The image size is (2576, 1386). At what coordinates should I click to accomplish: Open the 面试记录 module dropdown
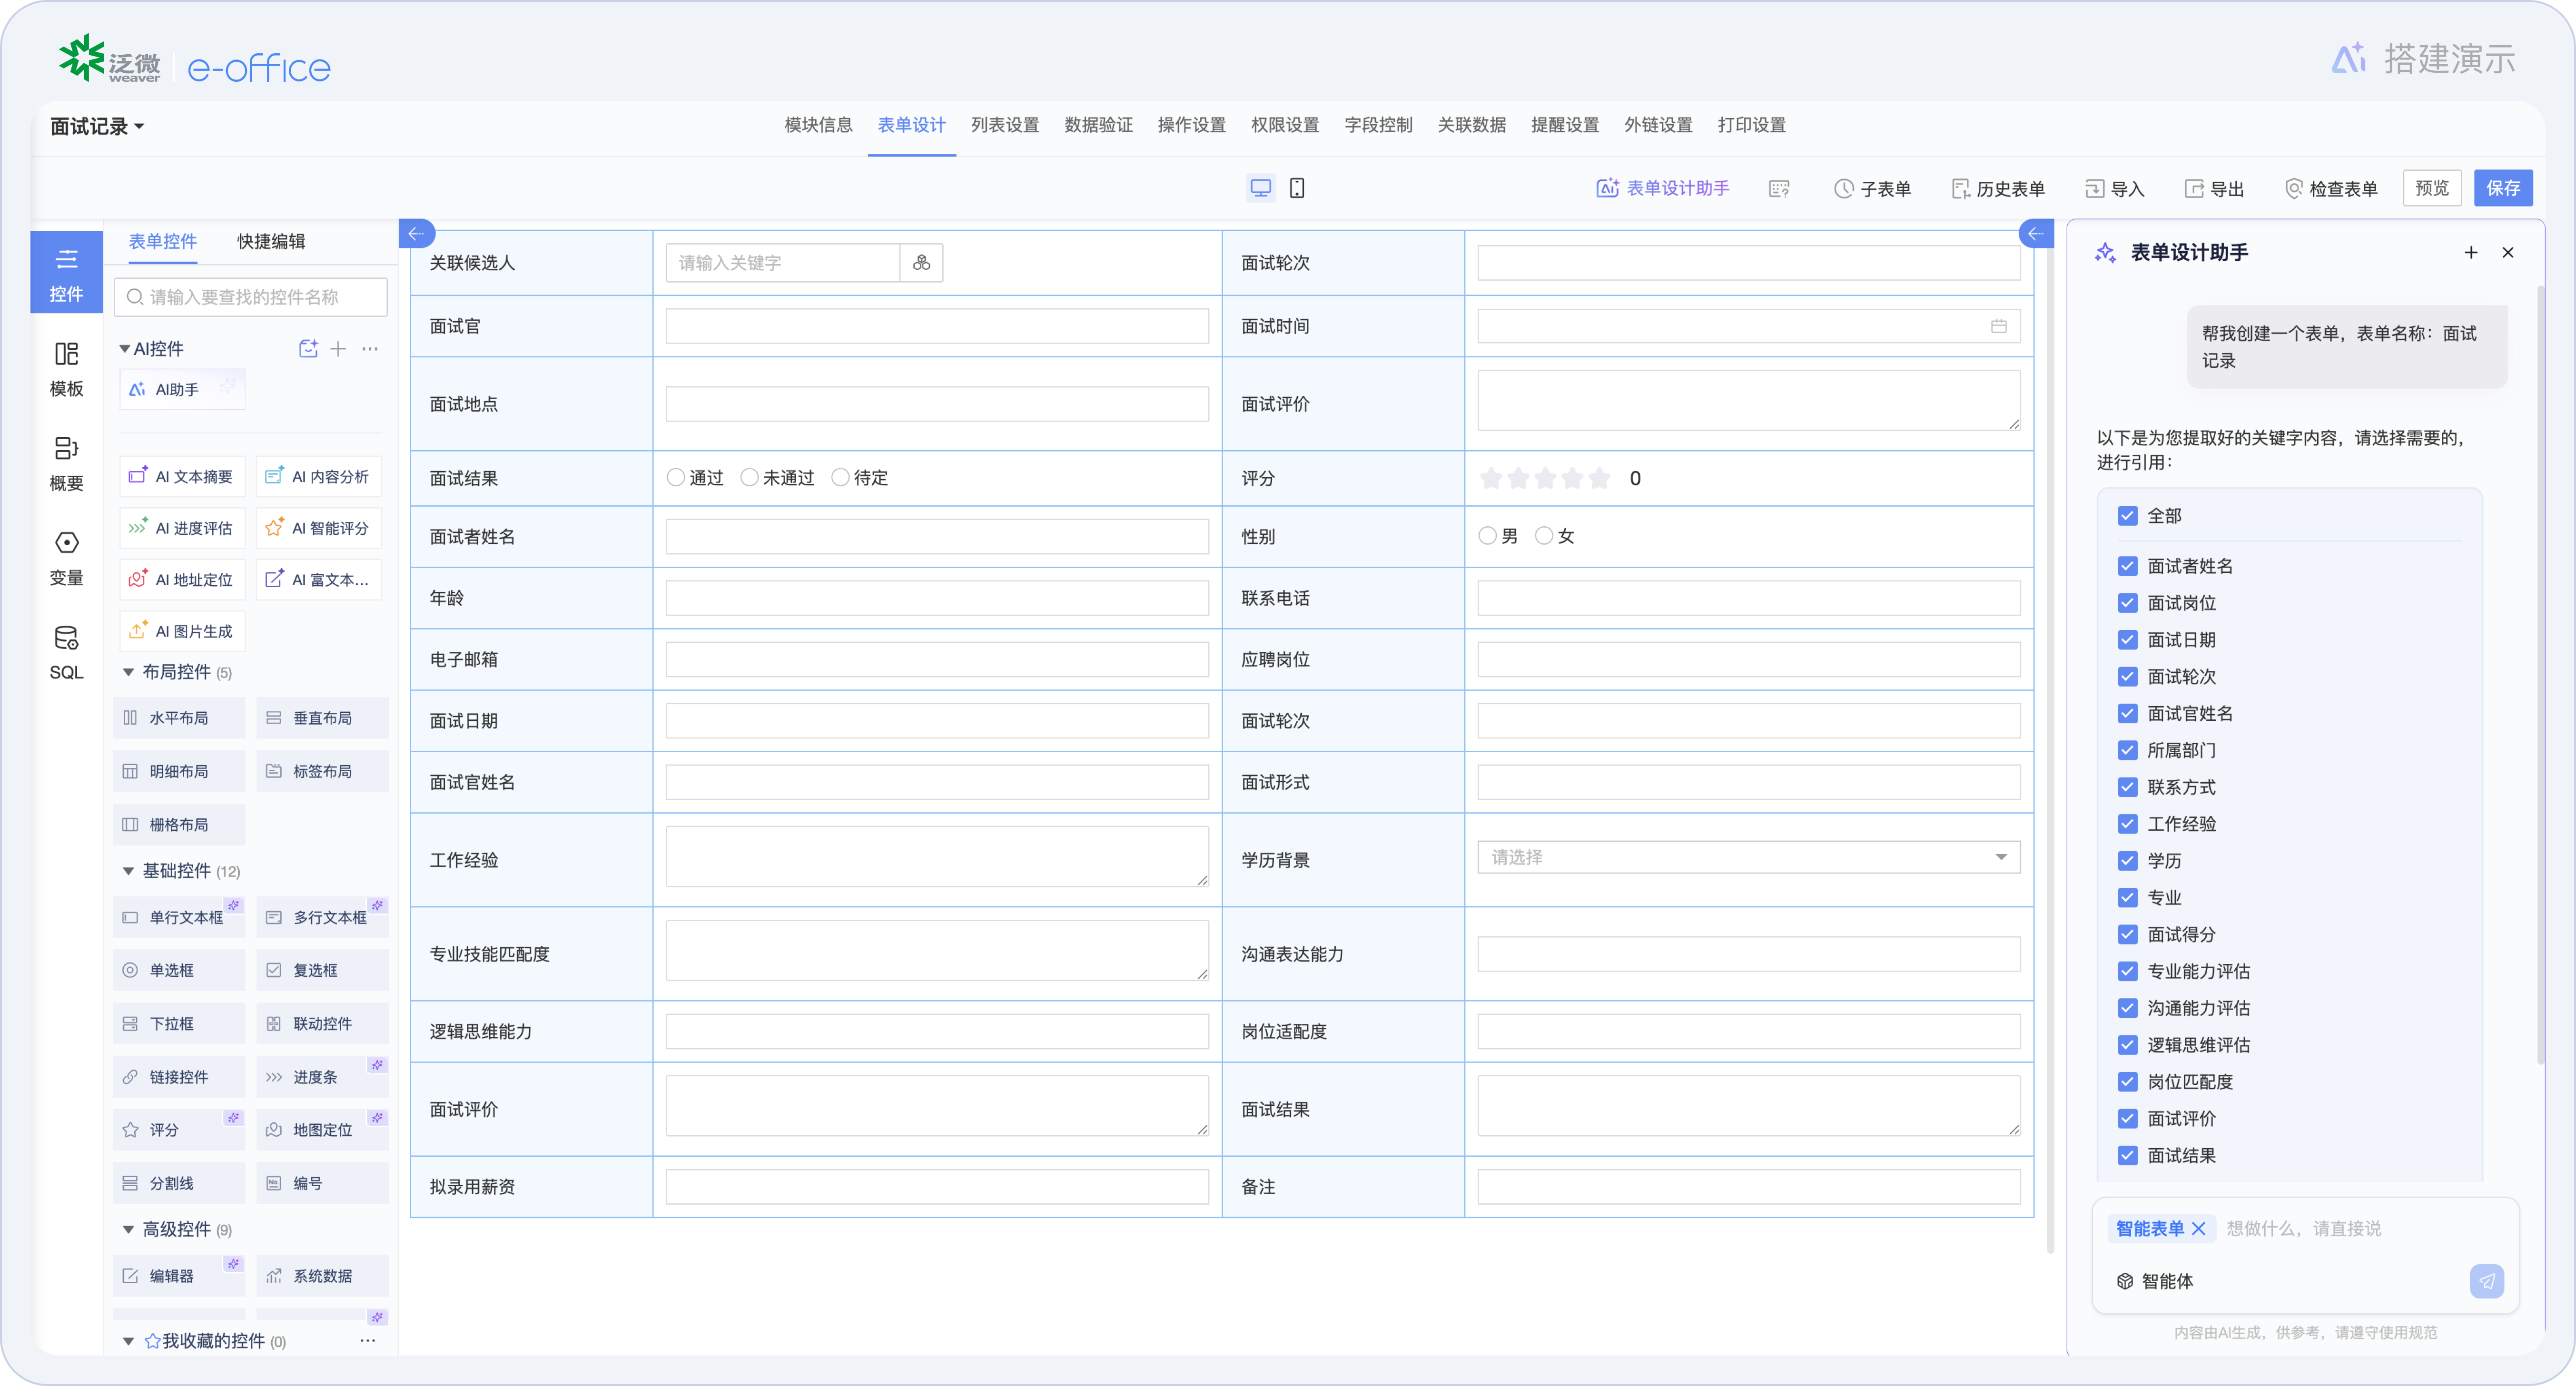tap(97, 126)
